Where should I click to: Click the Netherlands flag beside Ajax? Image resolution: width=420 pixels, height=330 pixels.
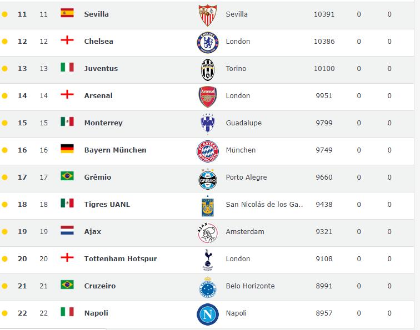coord(67,230)
